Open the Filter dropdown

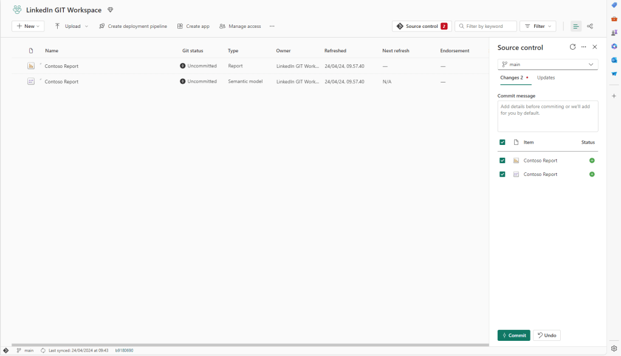(538, 27)
